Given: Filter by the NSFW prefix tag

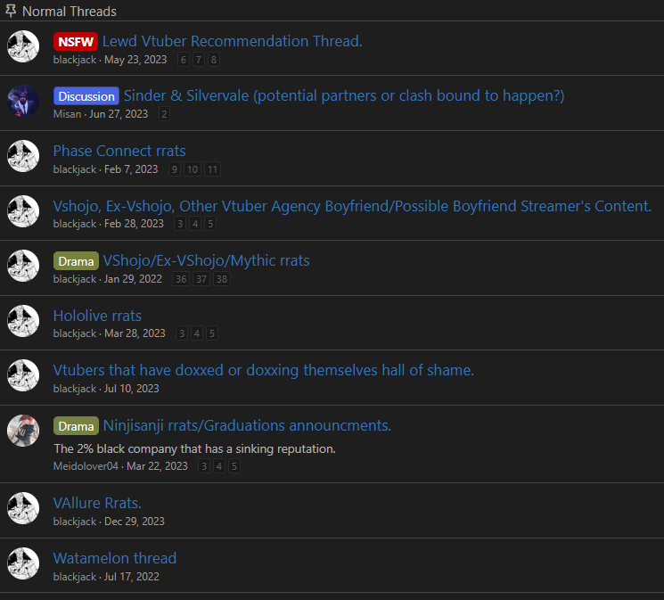Looking at the screenshot, I should tap(76, 42).
